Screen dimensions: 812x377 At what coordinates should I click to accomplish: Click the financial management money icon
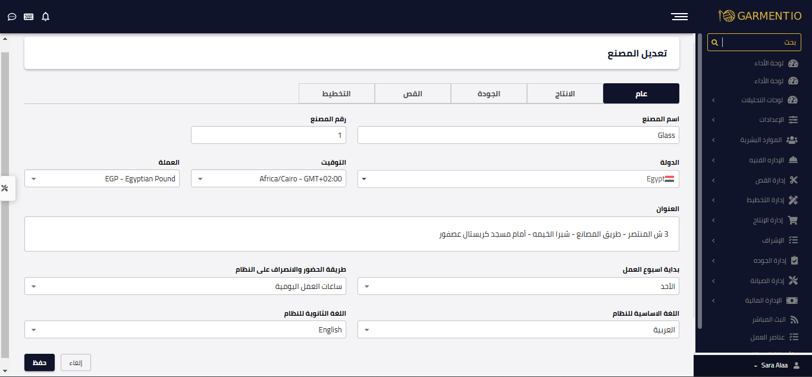pos(792,300)
